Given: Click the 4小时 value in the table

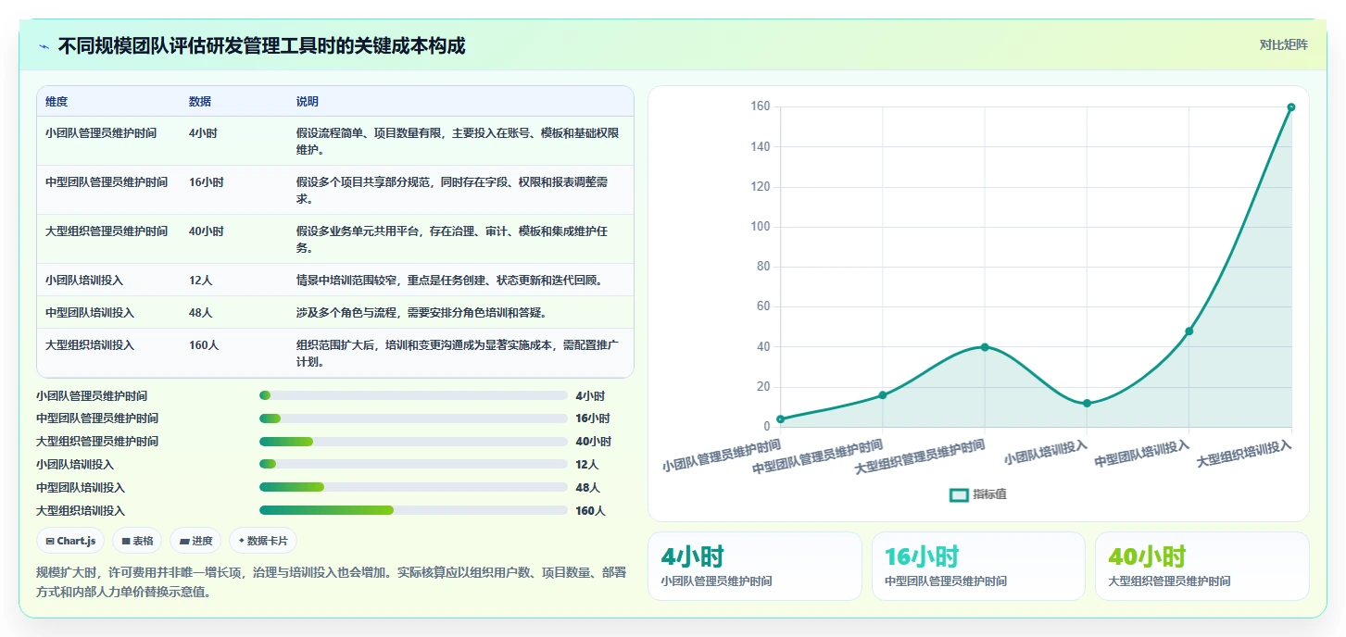Looking at the screenshot, I should 203,133.
